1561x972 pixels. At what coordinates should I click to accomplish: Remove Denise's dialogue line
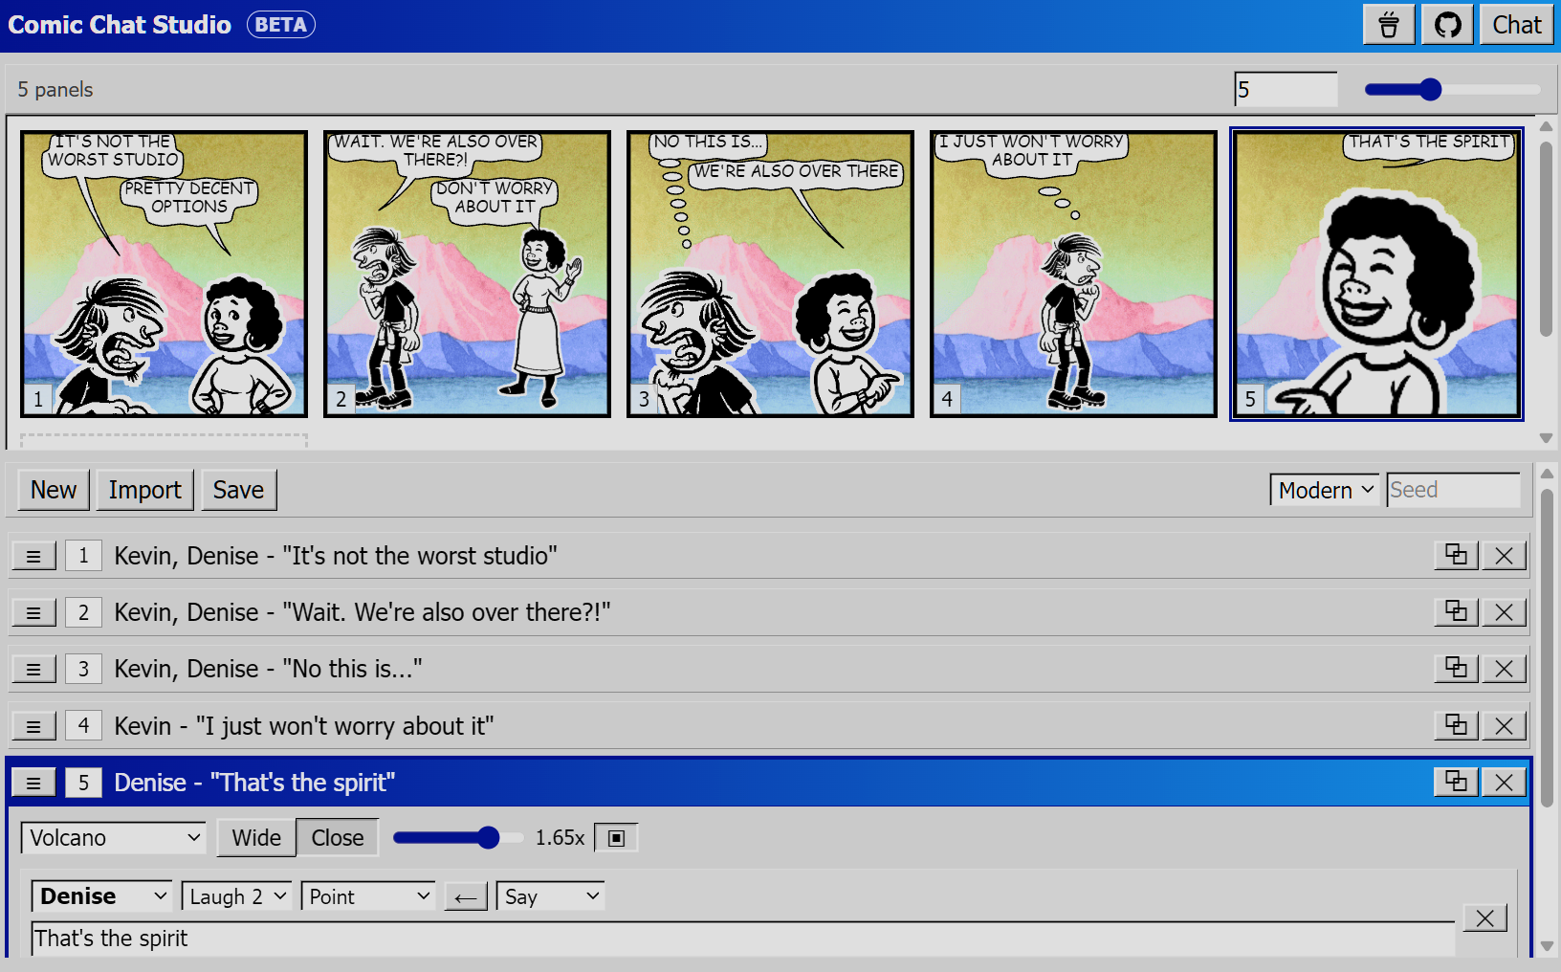click(x=1484, y=918)
